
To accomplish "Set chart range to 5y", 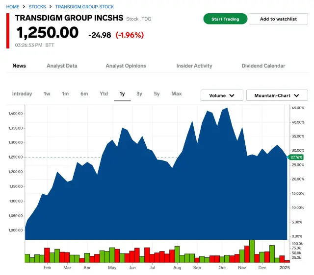I will 157,93.
